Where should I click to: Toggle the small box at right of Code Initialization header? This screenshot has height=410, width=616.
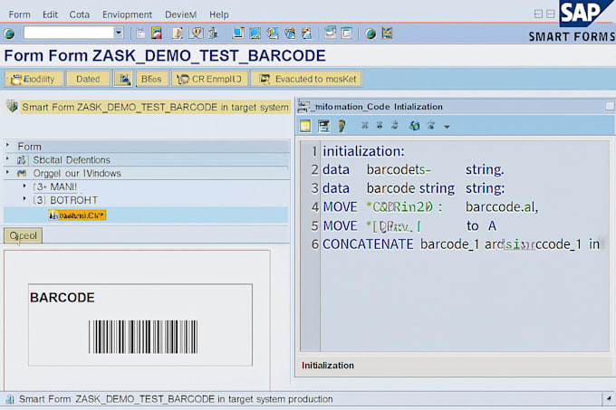point(610,106)
